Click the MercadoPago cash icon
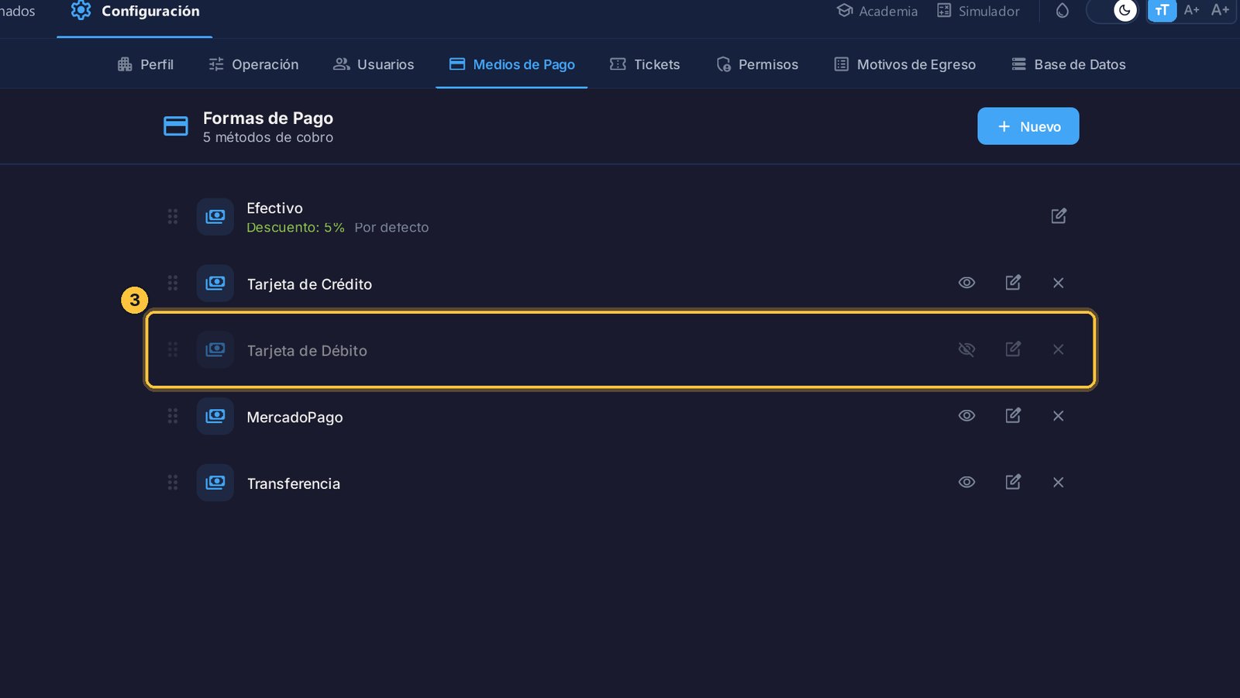The width and height of the screenshot is (1240, 698). pyautogui.click(x=215, y=416)
